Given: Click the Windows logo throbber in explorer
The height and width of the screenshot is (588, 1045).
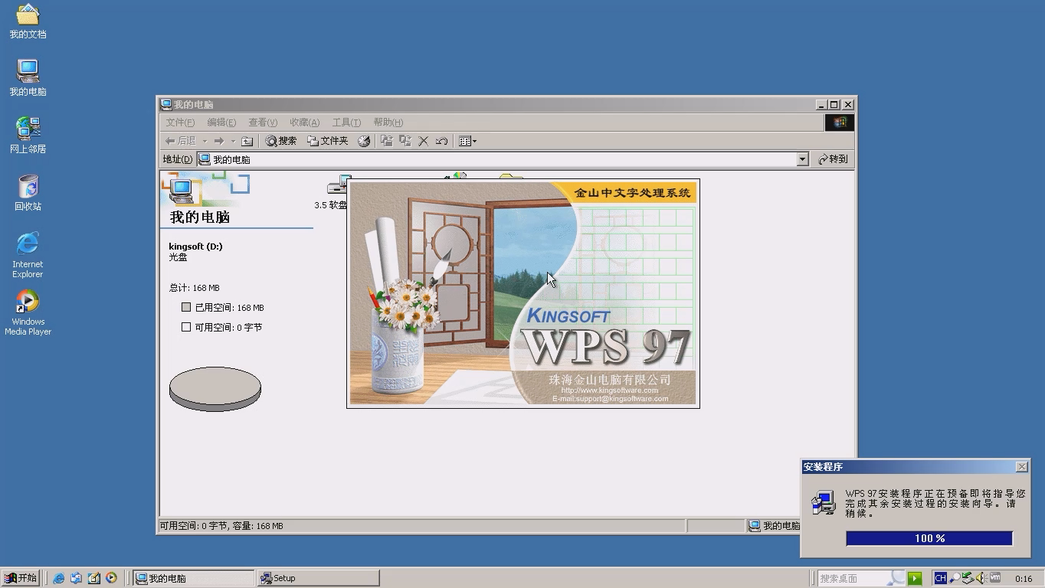Looking at the screenshot, I should (840, 122).
